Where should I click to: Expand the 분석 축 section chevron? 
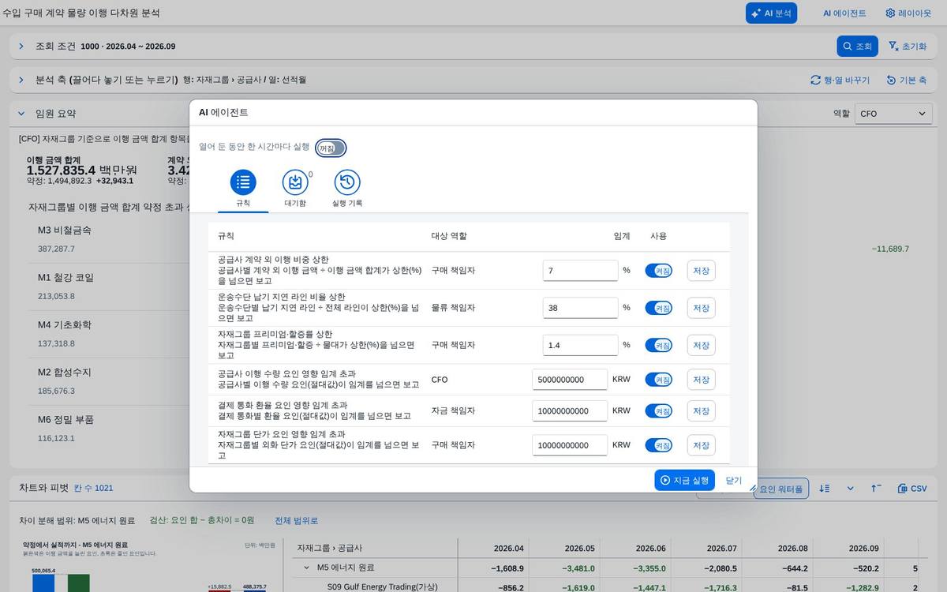tap(21, 81)
